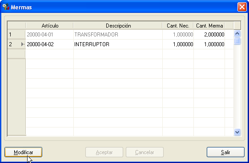This screenshot has width=249, height=163.
Task: Click article cell 20000-04-01
Action: (50, 34)
